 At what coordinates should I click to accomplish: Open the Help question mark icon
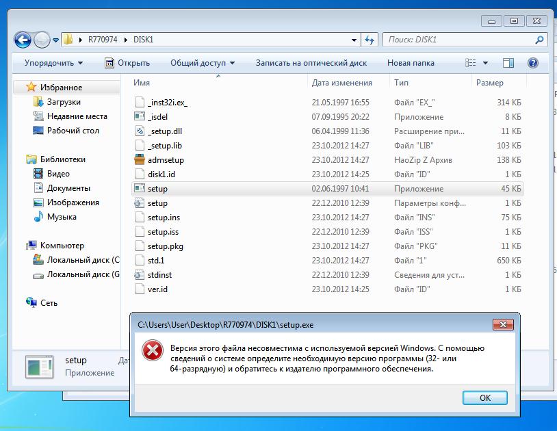[532, 63]
